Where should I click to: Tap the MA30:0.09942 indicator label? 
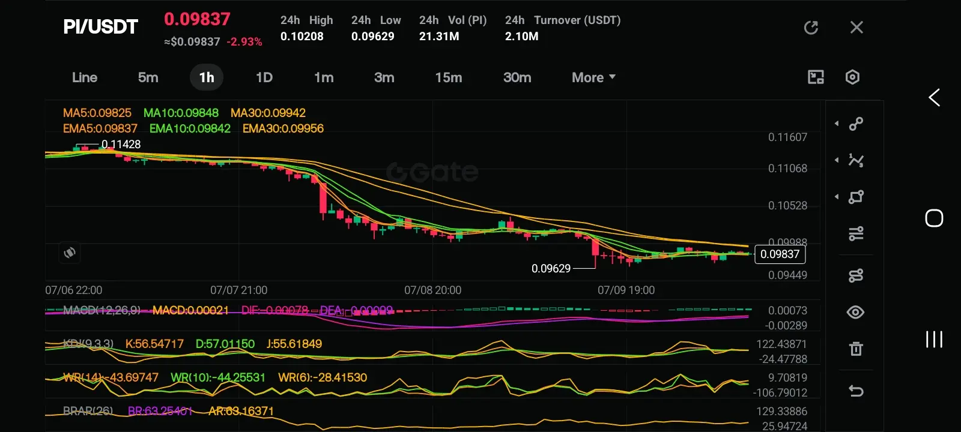pos(268,113)
